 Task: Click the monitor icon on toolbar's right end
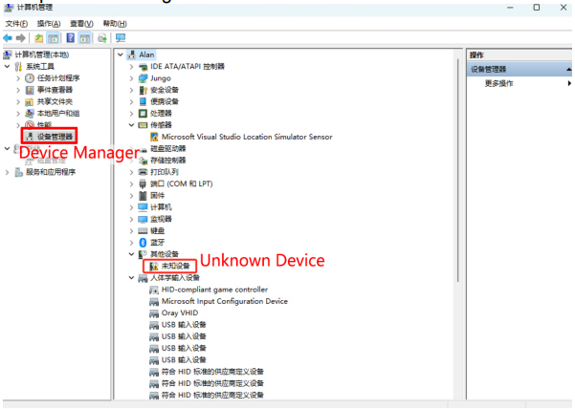121,37
